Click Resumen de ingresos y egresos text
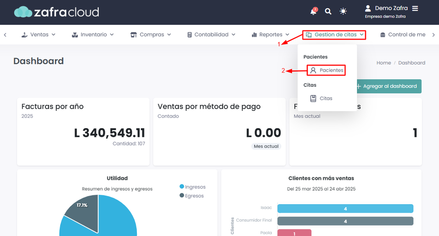This screenshot has height=236, width=439. tap(117, 189)
